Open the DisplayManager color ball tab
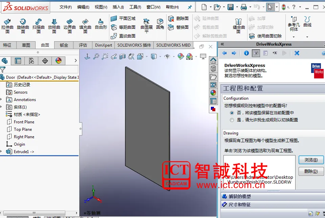Viewport: 325px width, 218px height. [x=59, y=61]
